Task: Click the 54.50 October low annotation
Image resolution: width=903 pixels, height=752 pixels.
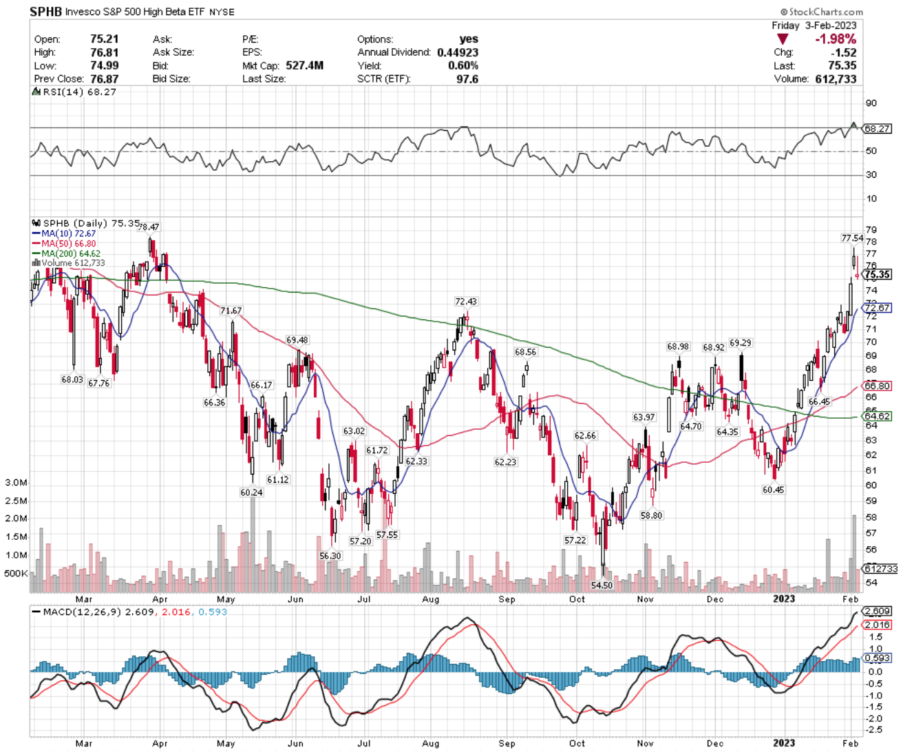Action: 602,585
